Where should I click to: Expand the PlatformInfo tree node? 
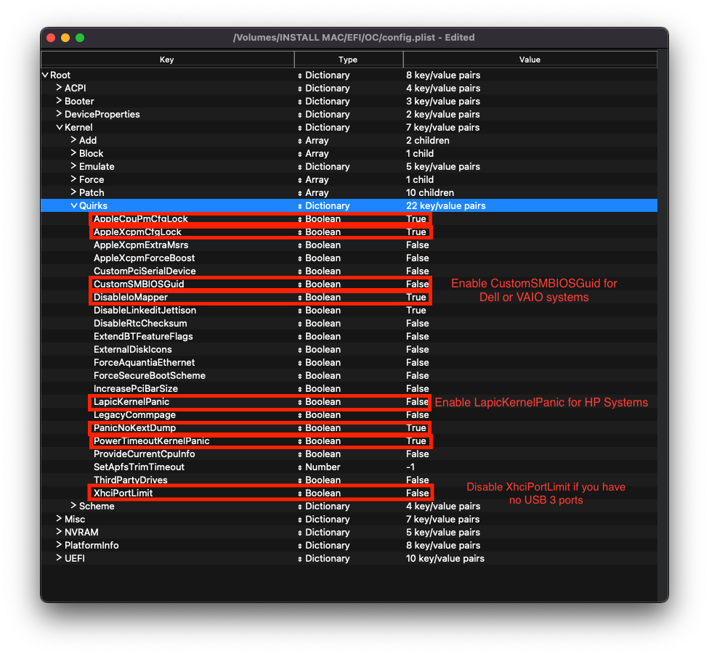[59, 545]
